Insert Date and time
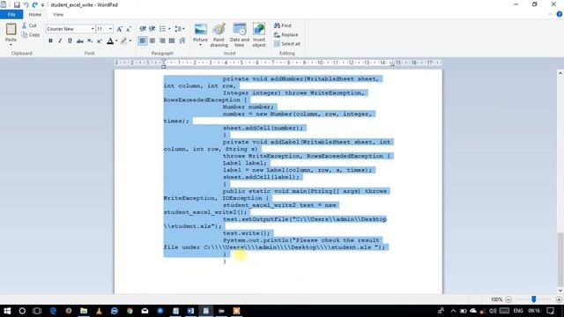 tap(240, 35)
